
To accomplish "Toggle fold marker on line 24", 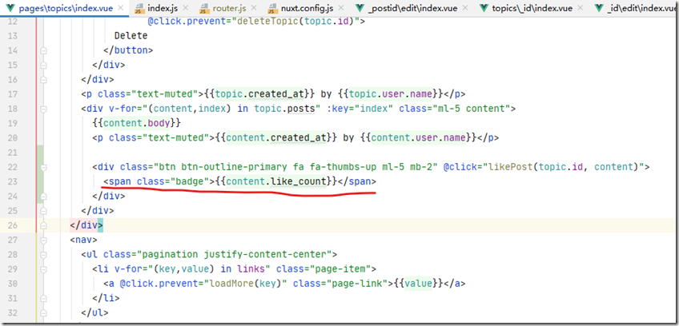I will pos(43,196).
